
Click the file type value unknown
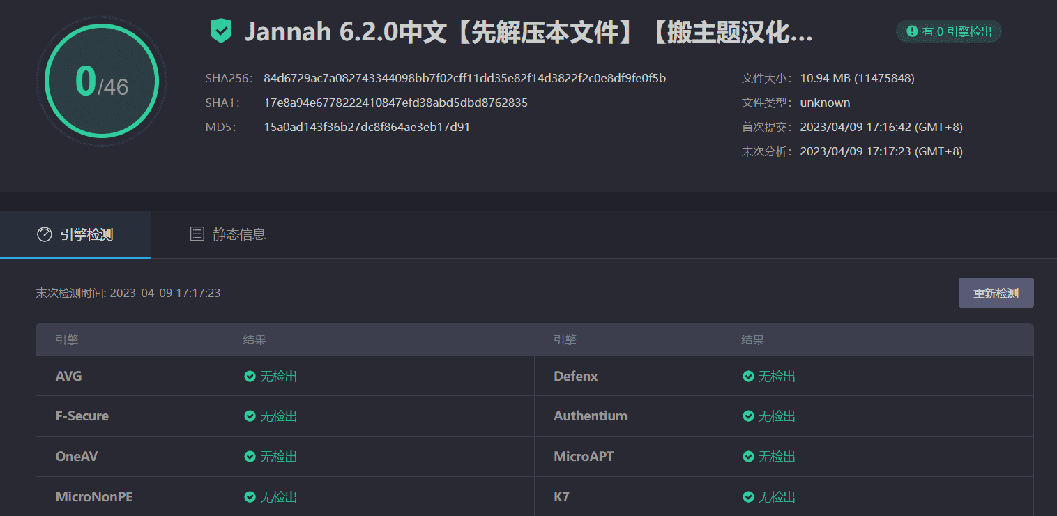825,103
